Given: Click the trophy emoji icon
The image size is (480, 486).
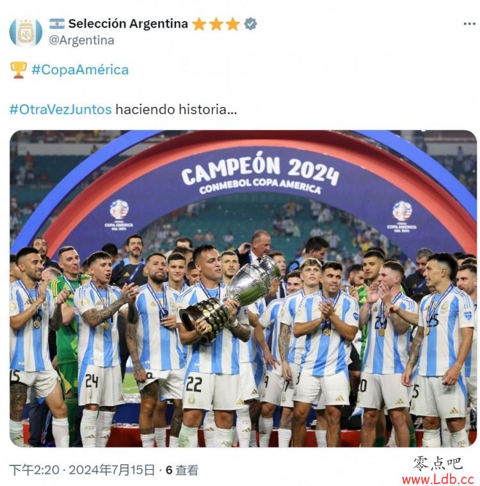Looking at the screenshot, I should click(19, 70).
